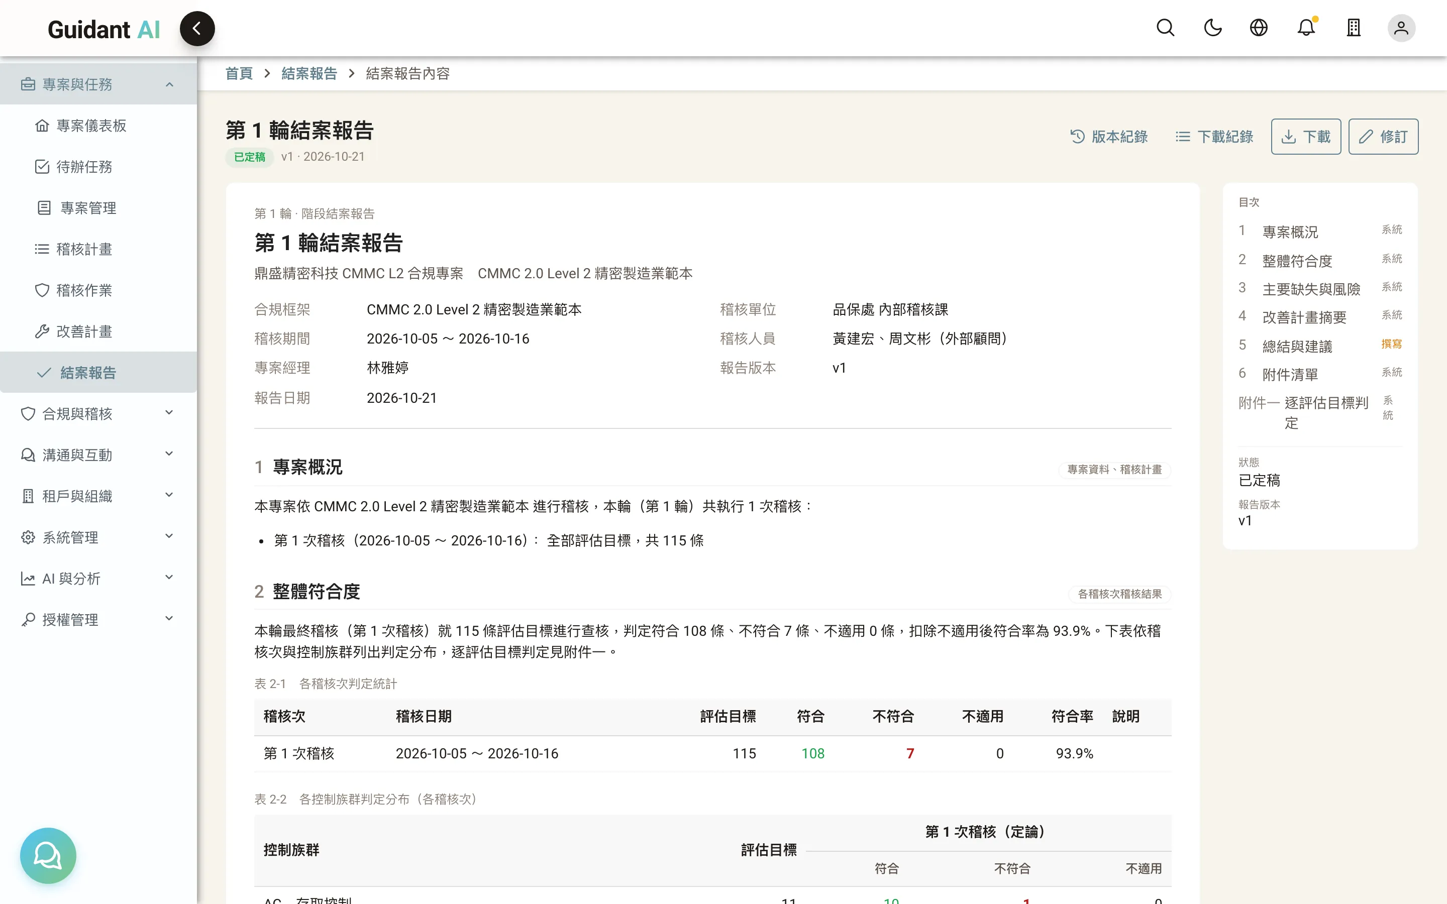The image size is (1447, 904).
Task: Collapse the sidebar with the back arrow button
Action: [x=197, y=28]
